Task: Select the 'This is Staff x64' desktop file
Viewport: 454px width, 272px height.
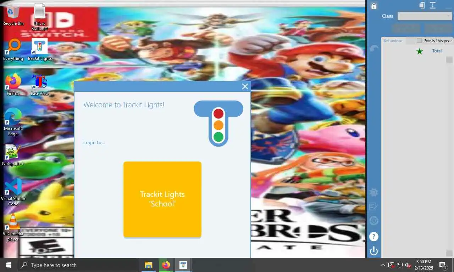Action: pyautogui.click(x=40, y=17)
